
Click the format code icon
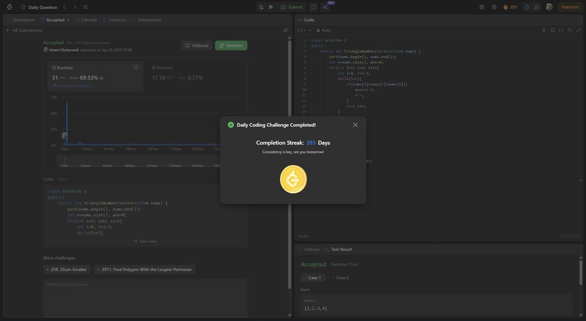pyautogui.click(x=544, y=30)
